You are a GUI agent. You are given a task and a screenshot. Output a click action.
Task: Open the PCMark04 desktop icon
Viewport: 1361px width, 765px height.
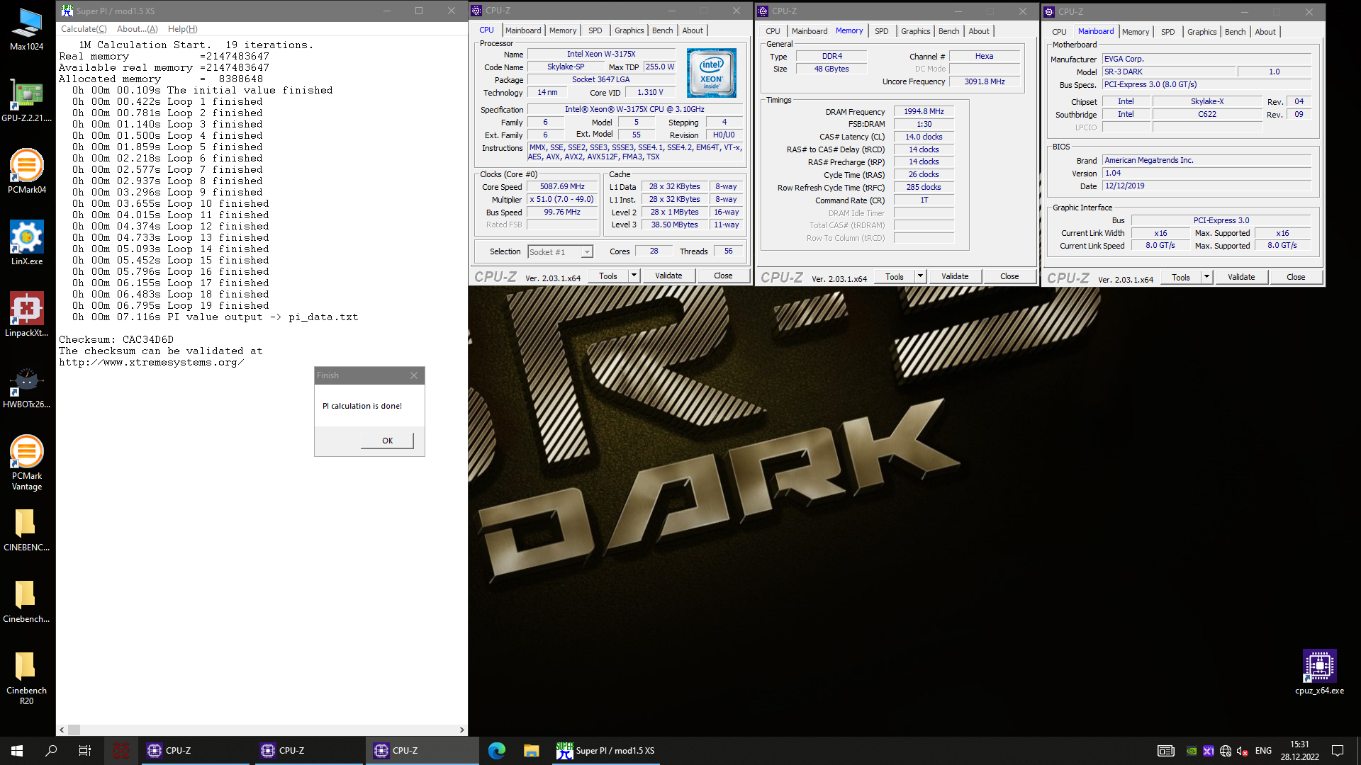click(26, 172)
